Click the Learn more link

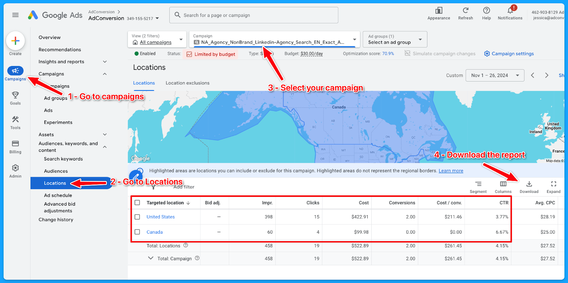click(451, 171)
